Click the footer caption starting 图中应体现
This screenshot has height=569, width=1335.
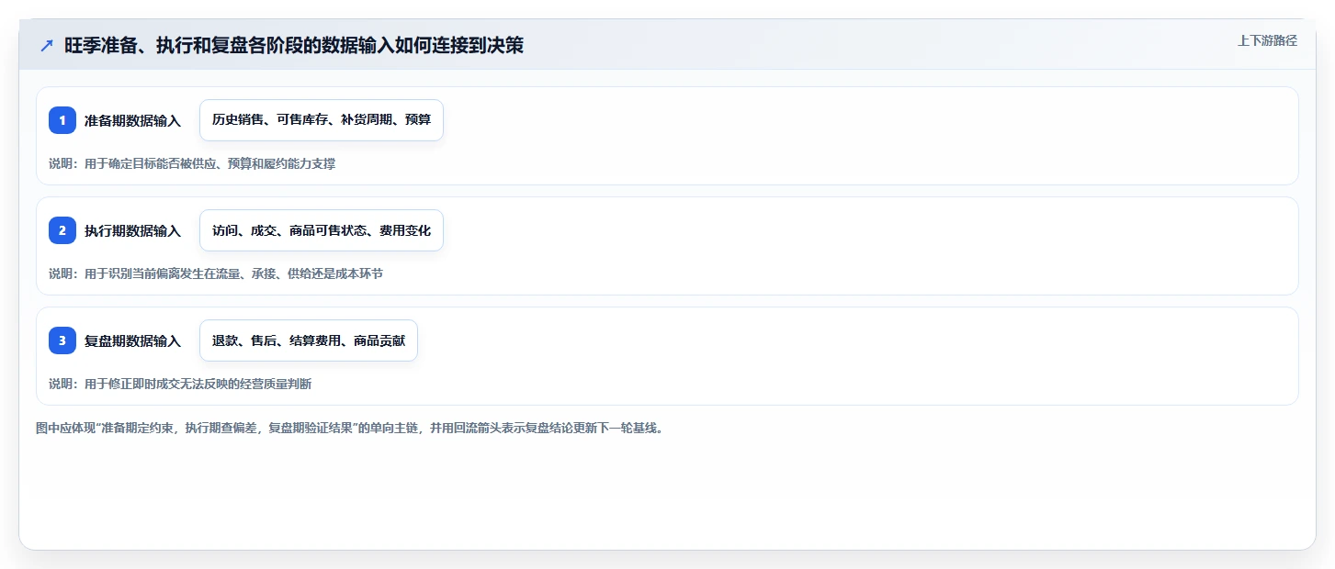[349, 428]
